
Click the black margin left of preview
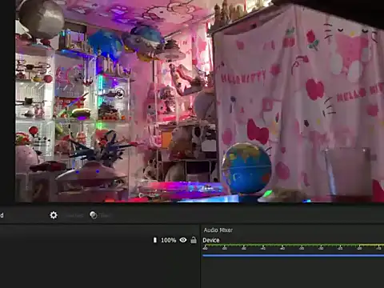click(7, 102)
